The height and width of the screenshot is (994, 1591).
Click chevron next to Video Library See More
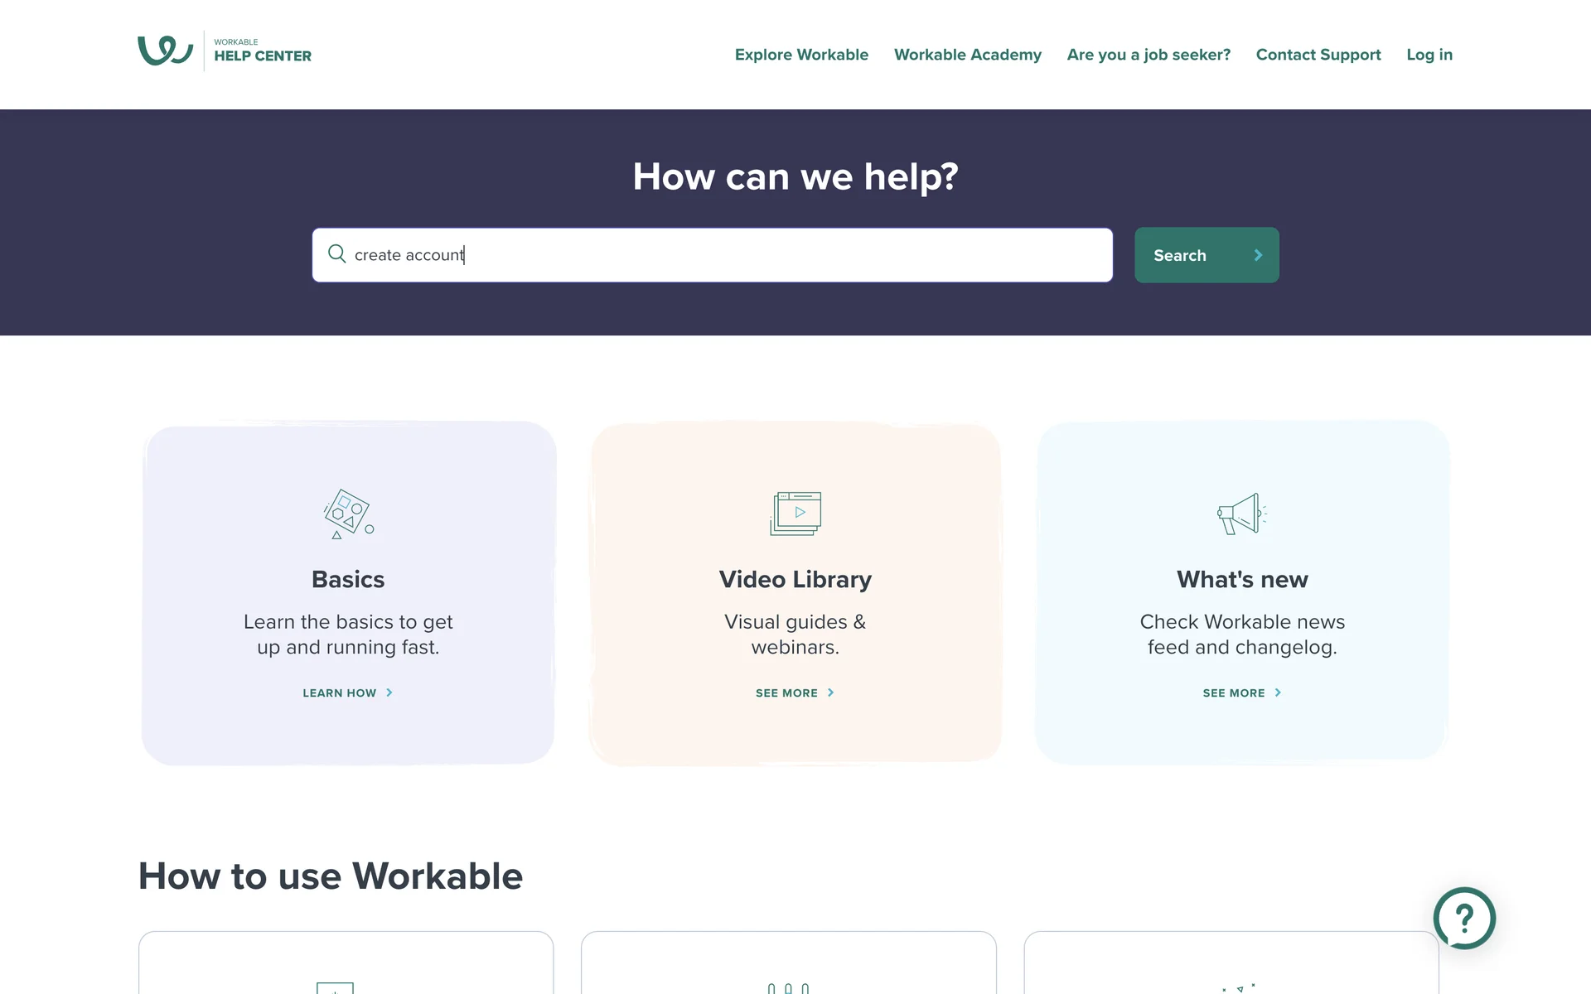coord(830,692)
